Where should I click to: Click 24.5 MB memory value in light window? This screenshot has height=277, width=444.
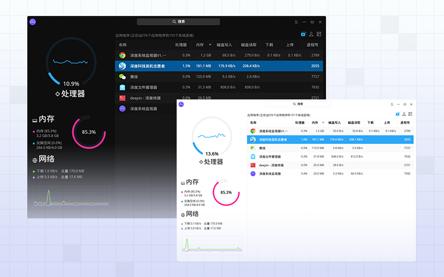pos(318,173)
